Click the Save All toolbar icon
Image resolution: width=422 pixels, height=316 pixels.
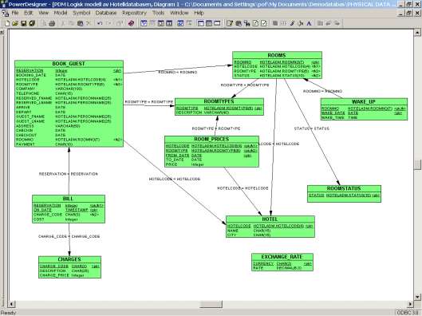(32, 23)
